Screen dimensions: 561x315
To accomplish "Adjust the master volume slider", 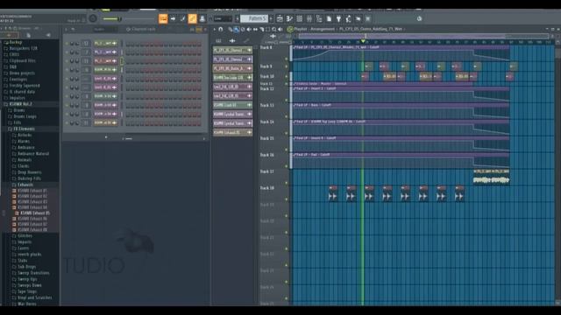I will [x=111, y=18].
